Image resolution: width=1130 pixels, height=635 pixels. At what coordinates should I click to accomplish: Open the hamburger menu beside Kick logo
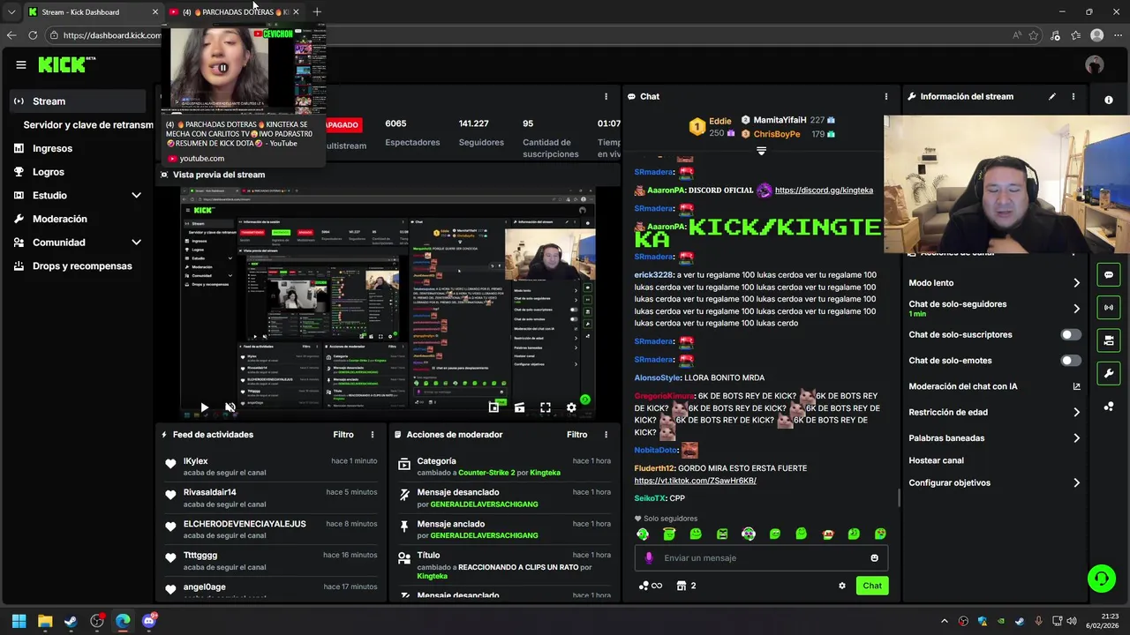(21, 64)
